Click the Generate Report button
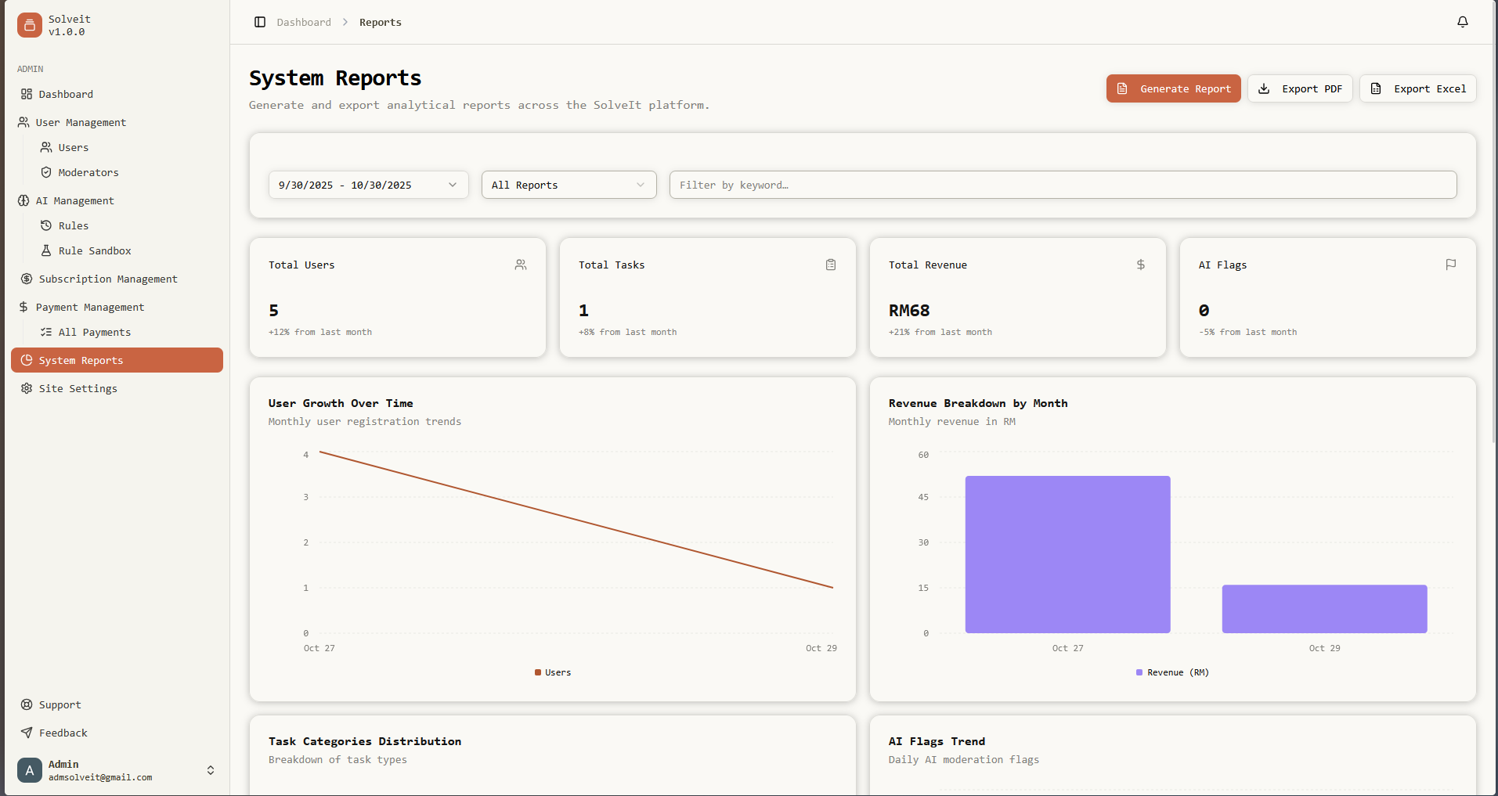Viewport: 1498px width, 796px height. (x=1172, y=88)
